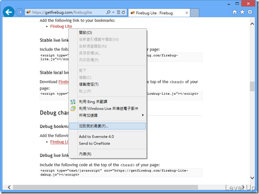Choose 加到我的最愛(F)... menu entry
The width and height of the screenshot is (259, 194).
[x=107, y=126]
